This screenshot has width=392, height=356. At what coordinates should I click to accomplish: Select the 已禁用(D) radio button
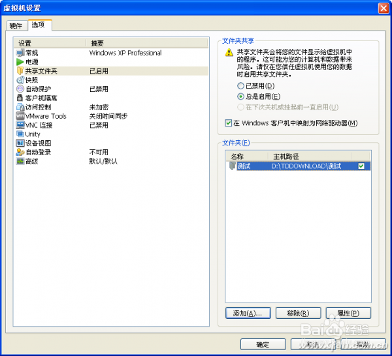(x=240, y=86)
